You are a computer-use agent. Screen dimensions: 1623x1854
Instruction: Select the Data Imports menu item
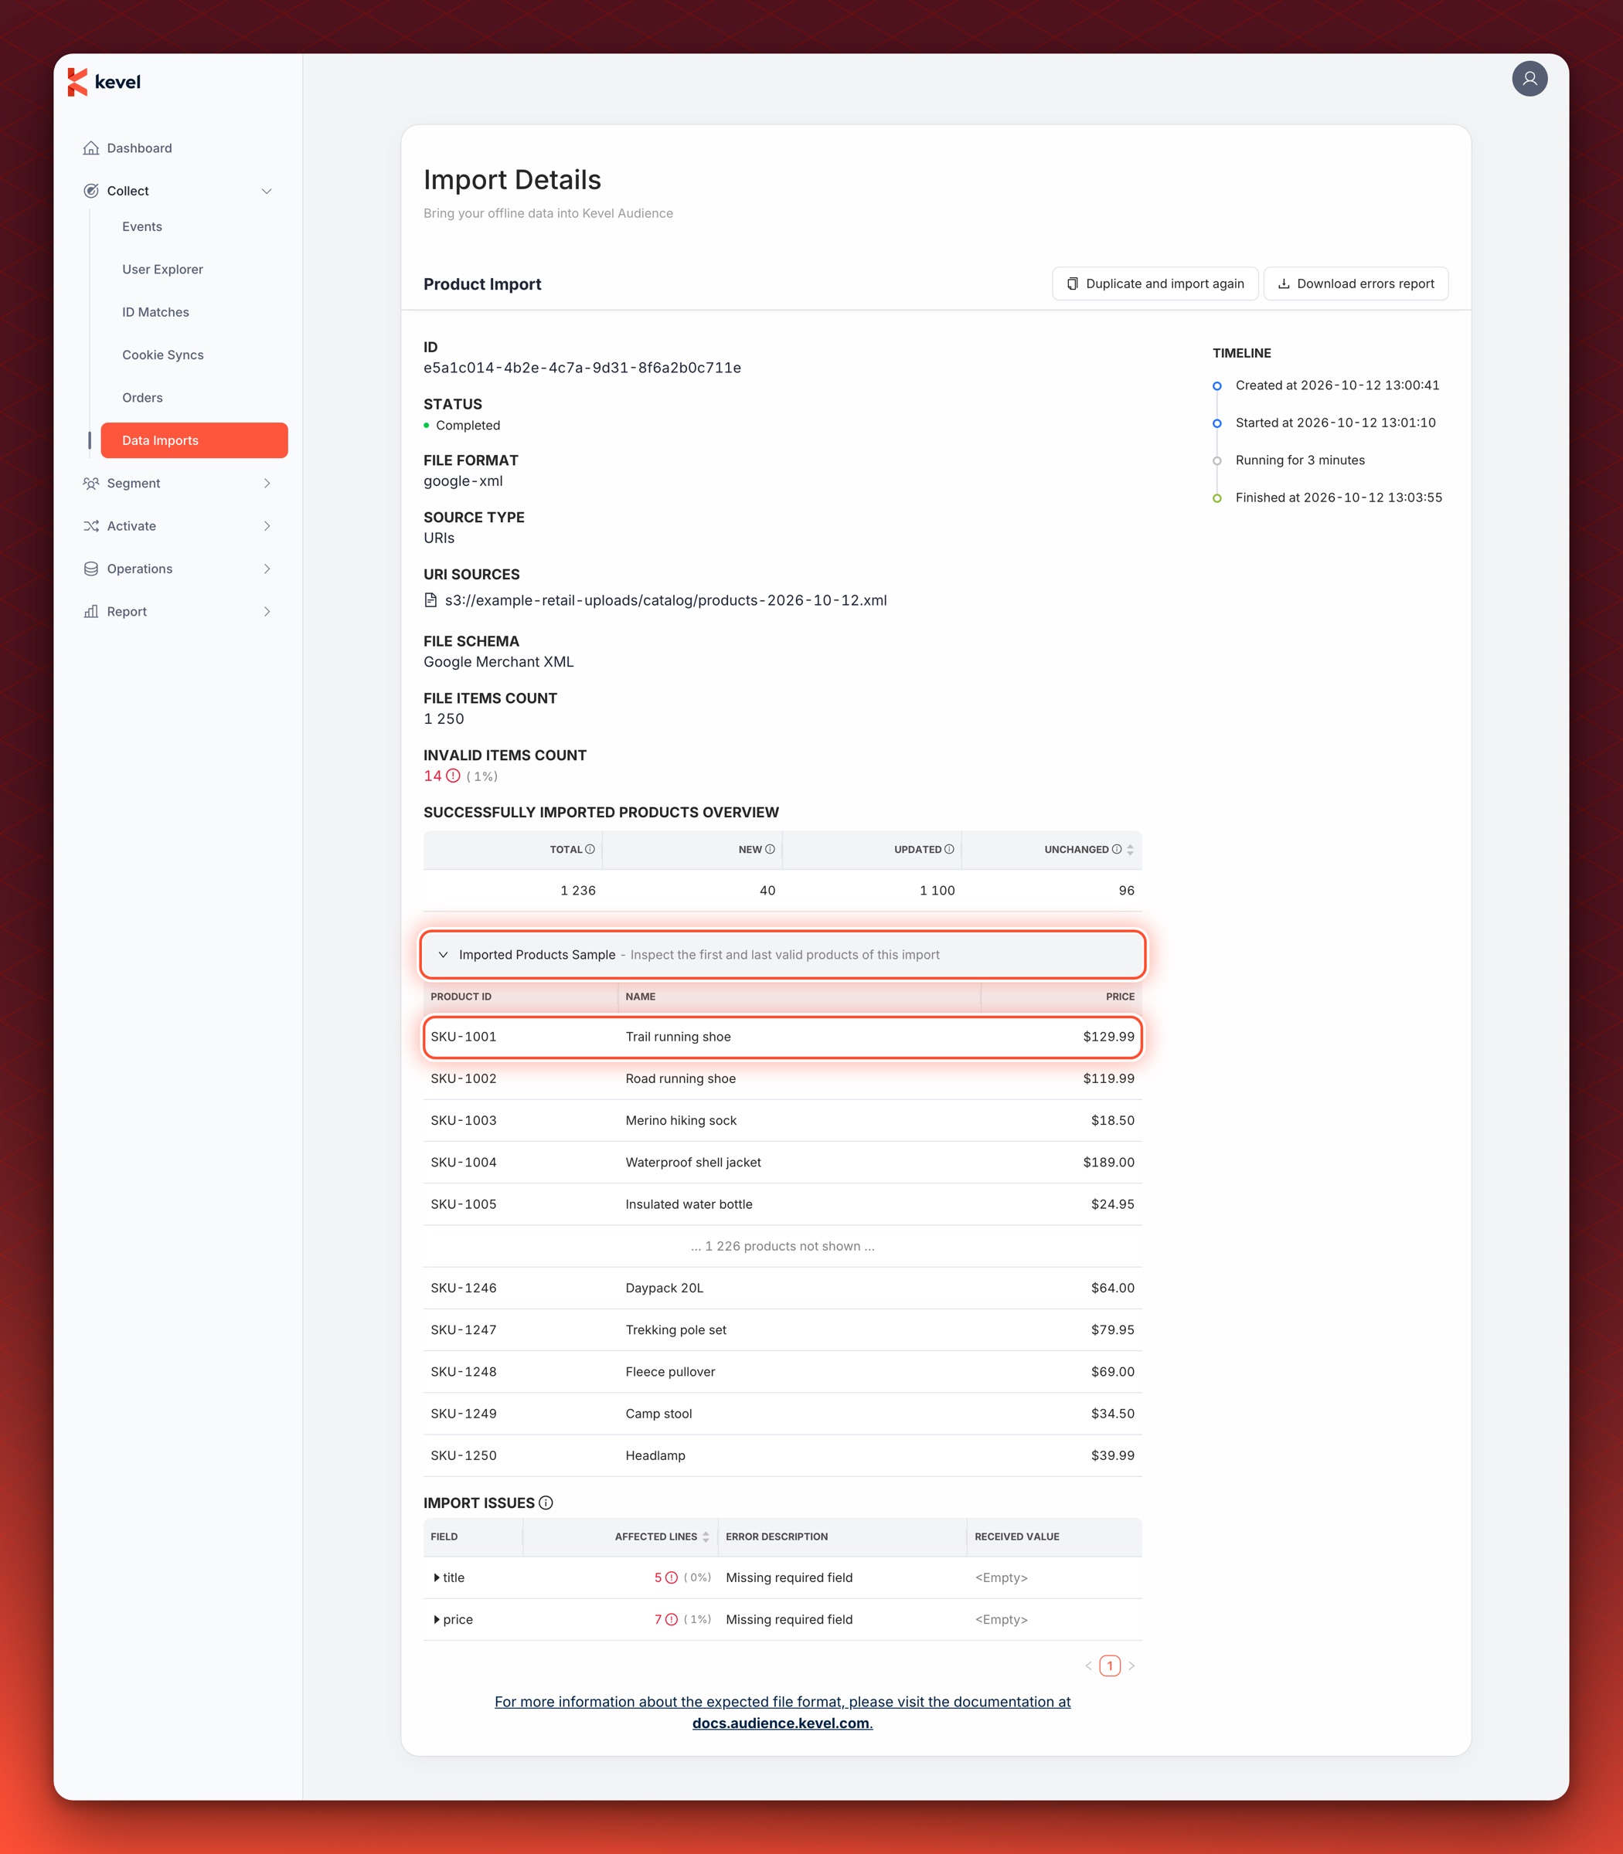tap(194, 440)
